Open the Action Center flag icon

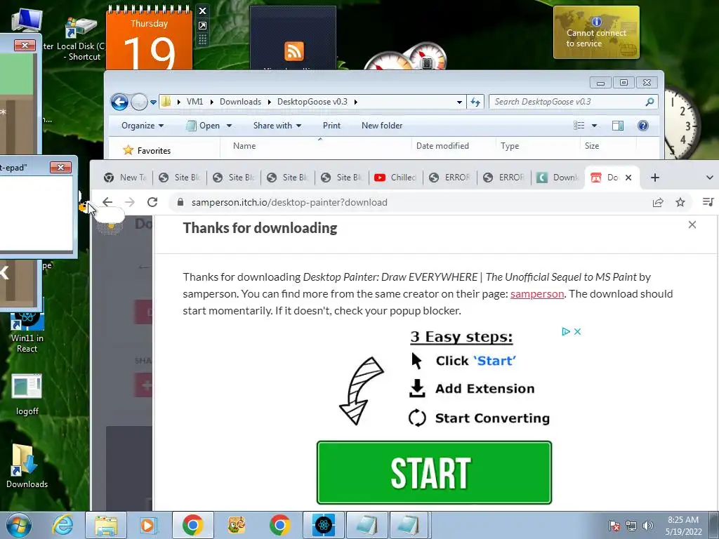pos(614,526)
